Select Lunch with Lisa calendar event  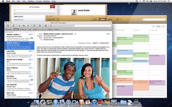125,52
